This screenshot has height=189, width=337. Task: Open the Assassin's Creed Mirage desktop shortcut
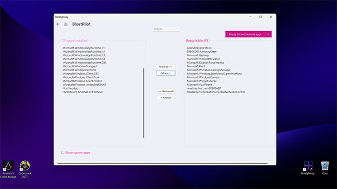[x=8, y=169]
